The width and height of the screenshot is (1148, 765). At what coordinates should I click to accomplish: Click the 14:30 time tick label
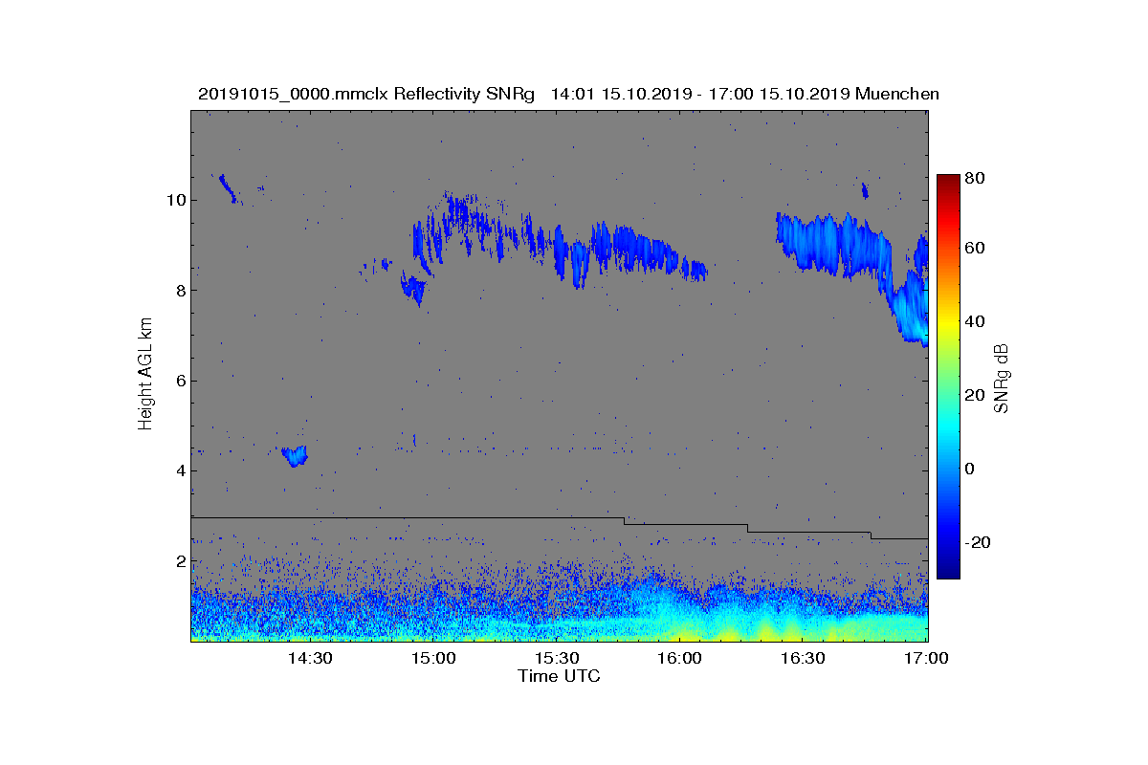(x=310, y=659)
